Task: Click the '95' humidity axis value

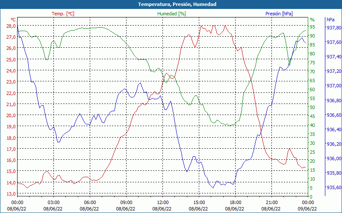Action: tap(313, 27)
